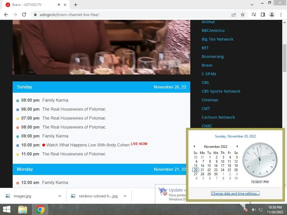287x215 pixels.
Task: Click November 2022 calendar title
Action: [216, 147]
